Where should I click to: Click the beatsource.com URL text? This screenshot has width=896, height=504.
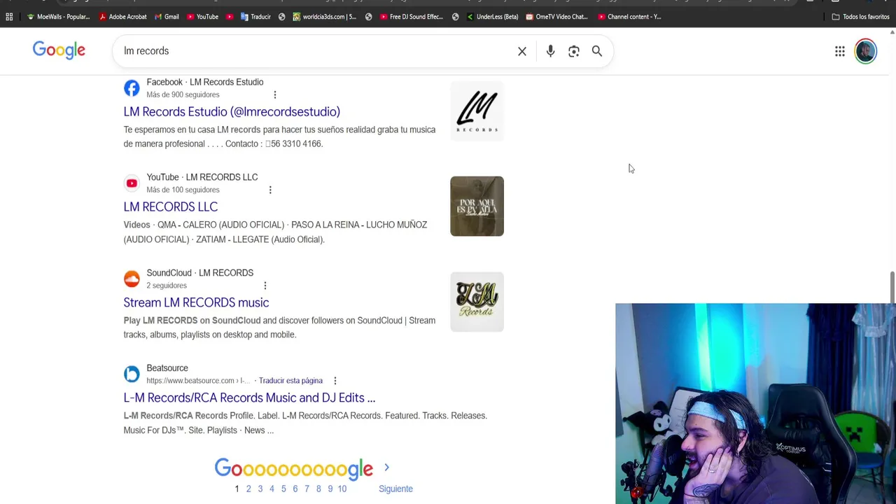[x=198, y=381]
